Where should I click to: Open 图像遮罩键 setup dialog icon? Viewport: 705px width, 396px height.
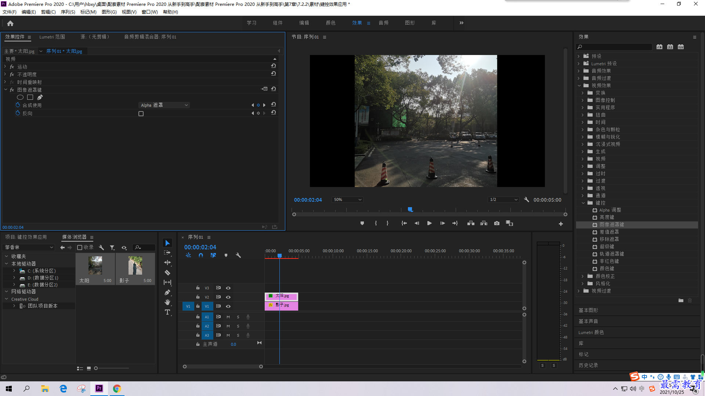point(264,89)
